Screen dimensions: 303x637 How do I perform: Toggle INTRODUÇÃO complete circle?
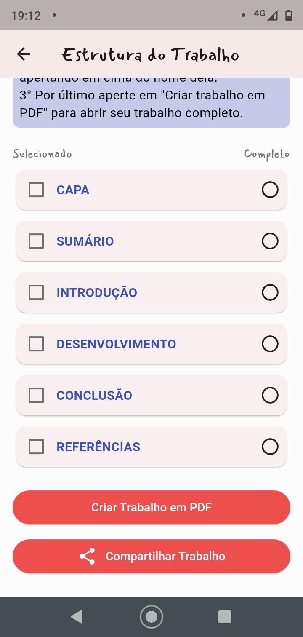[x=270, y=292]
